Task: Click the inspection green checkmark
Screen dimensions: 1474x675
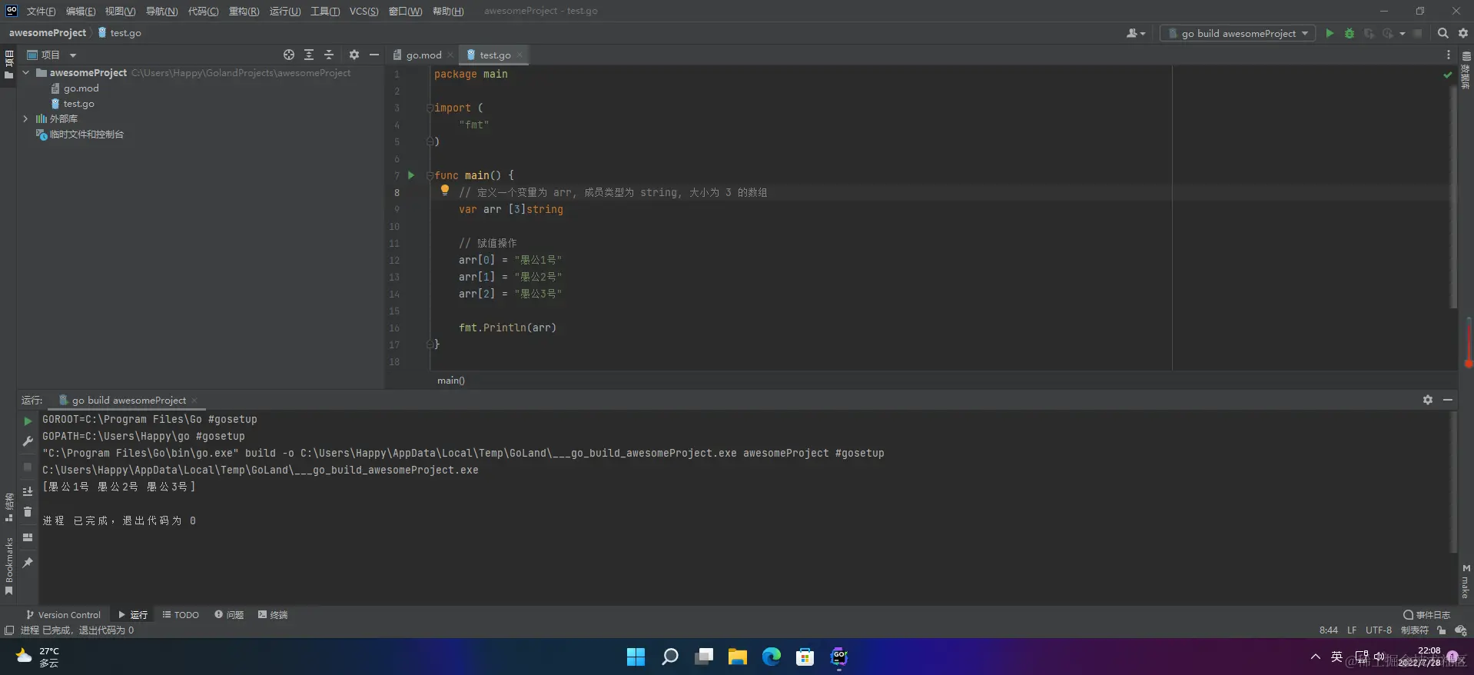Action: (1447, 75)
